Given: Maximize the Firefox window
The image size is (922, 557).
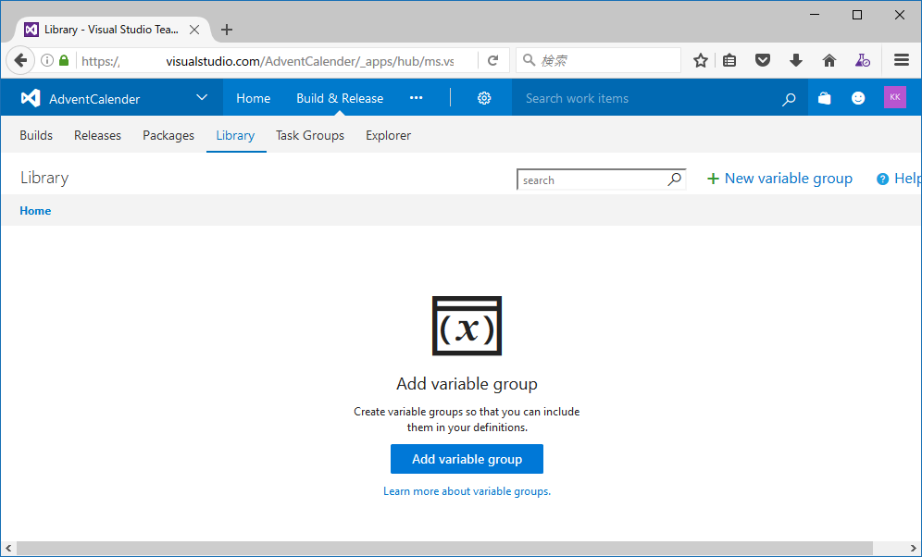Looking at the screenshot, I should [857, 15].
